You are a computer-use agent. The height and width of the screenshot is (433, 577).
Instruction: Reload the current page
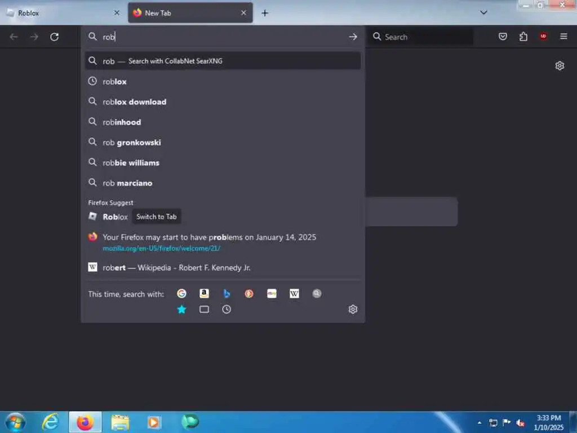(x=55, y=37)
